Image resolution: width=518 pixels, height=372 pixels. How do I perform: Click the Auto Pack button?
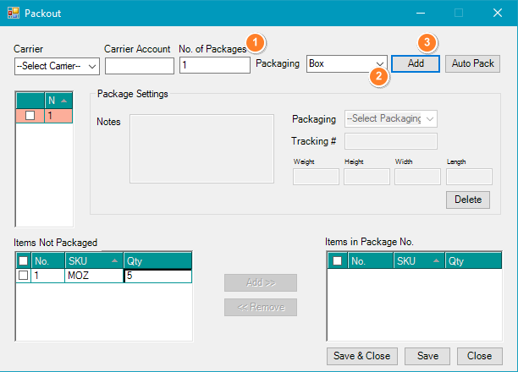(474, 64)
